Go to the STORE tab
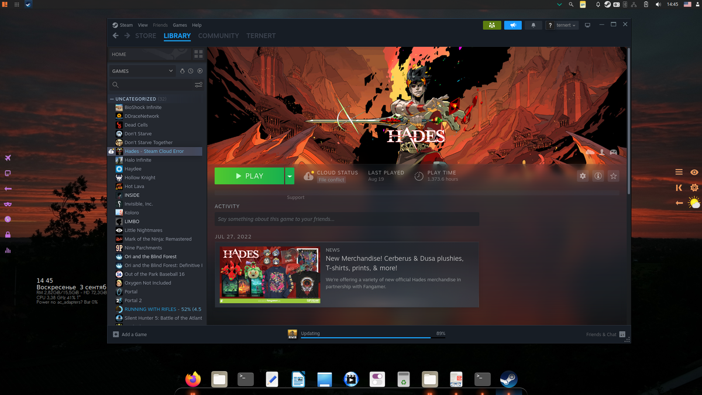 pyautogui.click(x=146, y=36)
